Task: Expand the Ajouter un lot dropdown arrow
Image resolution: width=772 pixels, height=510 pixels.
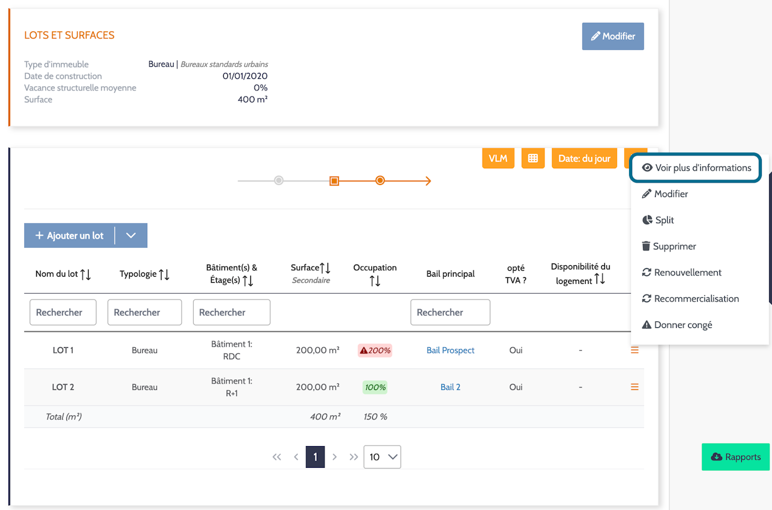Action: click(131, 236)
